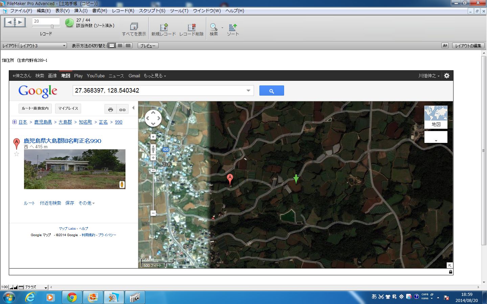487x304 pixels.
Task: Click the 鹿児島県 breadcrumb link
Action: (43, 122)
